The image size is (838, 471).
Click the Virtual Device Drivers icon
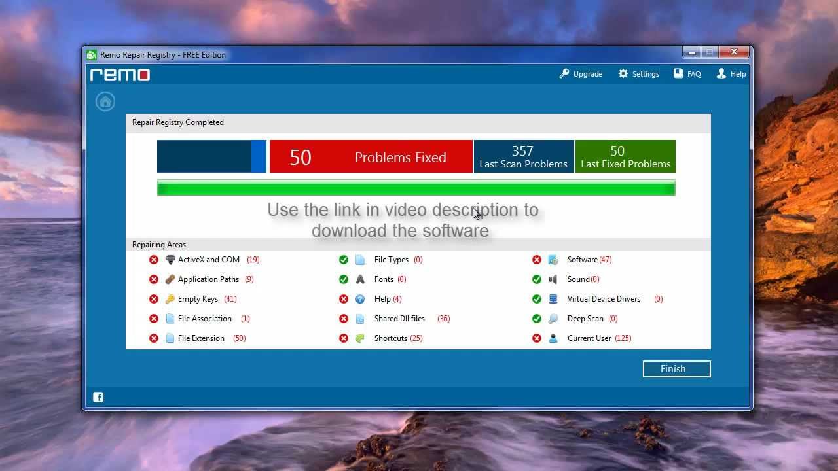(x=553, y=299)
